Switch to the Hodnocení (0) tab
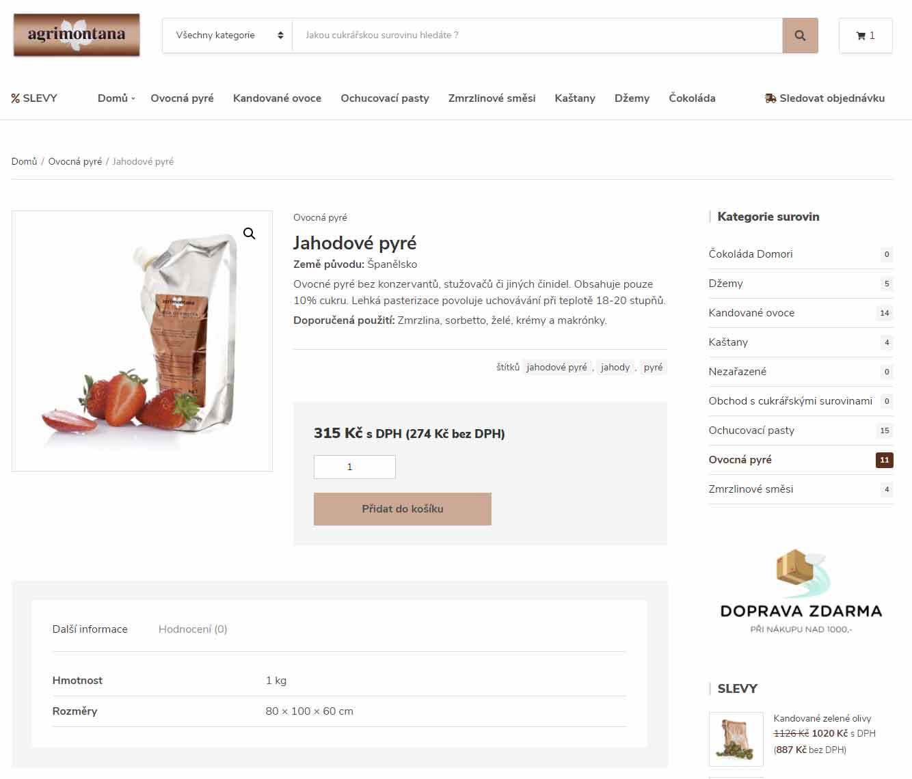Screen dimensions: 912x779 pyautogui.click(x=193, y=629)
